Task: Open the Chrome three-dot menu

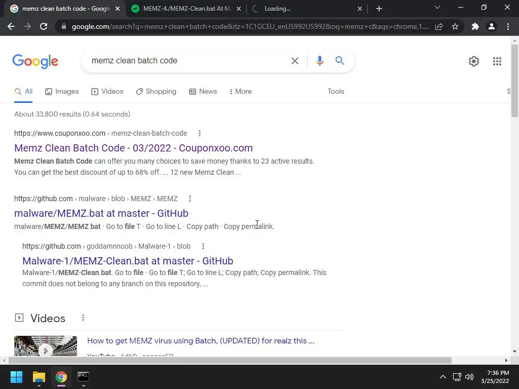Action: [x=508, y=26]
